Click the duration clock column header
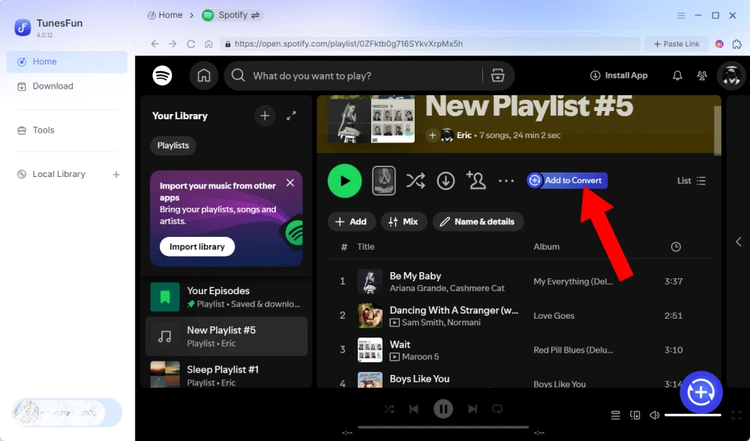The image size is (750, 441). (x=676, y=247)
